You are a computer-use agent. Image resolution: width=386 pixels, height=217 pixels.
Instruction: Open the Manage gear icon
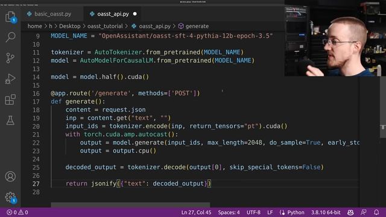tap(10, 197)
